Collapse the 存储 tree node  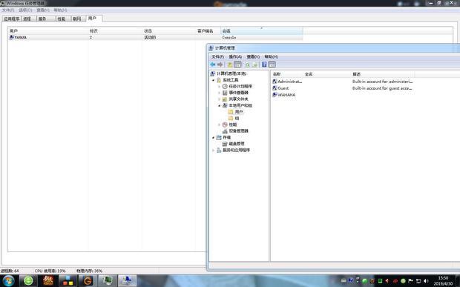[x=213, y=137]
